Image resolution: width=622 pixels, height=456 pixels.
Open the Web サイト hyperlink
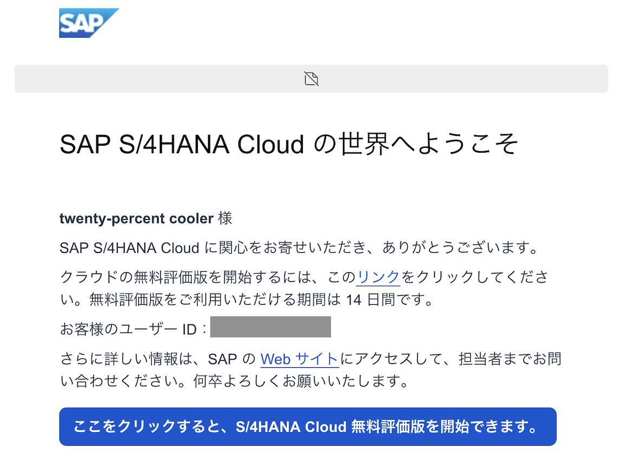300,359
